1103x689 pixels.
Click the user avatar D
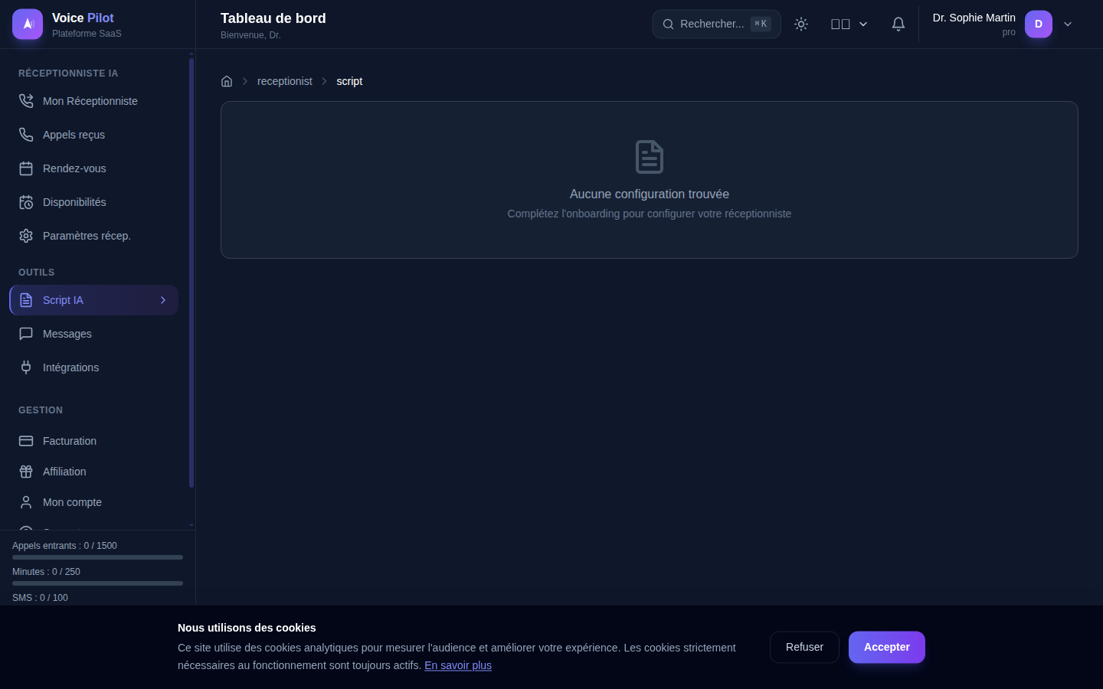coord(1039,24)
